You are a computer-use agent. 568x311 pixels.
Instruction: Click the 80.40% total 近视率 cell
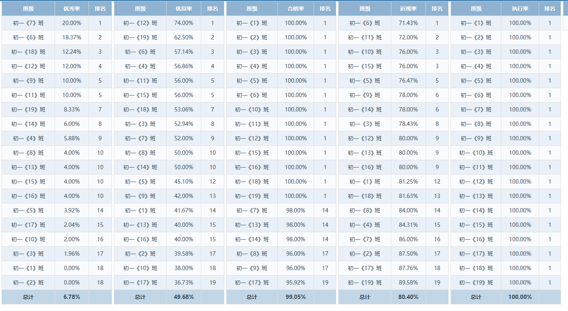coord(408,297)
